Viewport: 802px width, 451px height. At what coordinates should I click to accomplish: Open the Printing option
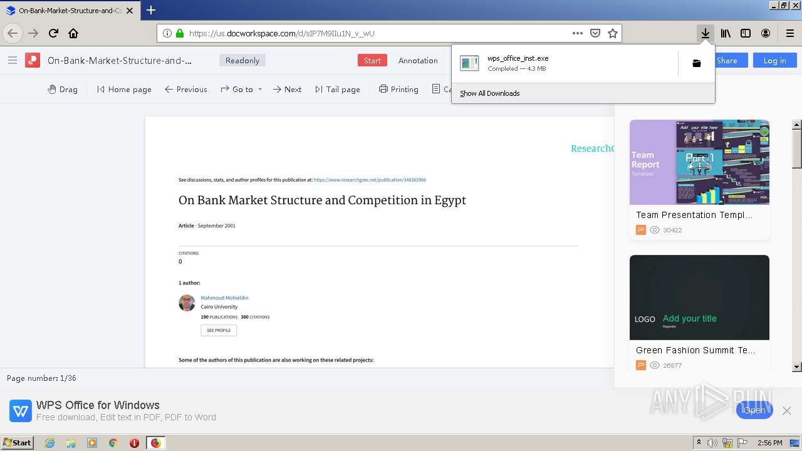tap(398, 90)
